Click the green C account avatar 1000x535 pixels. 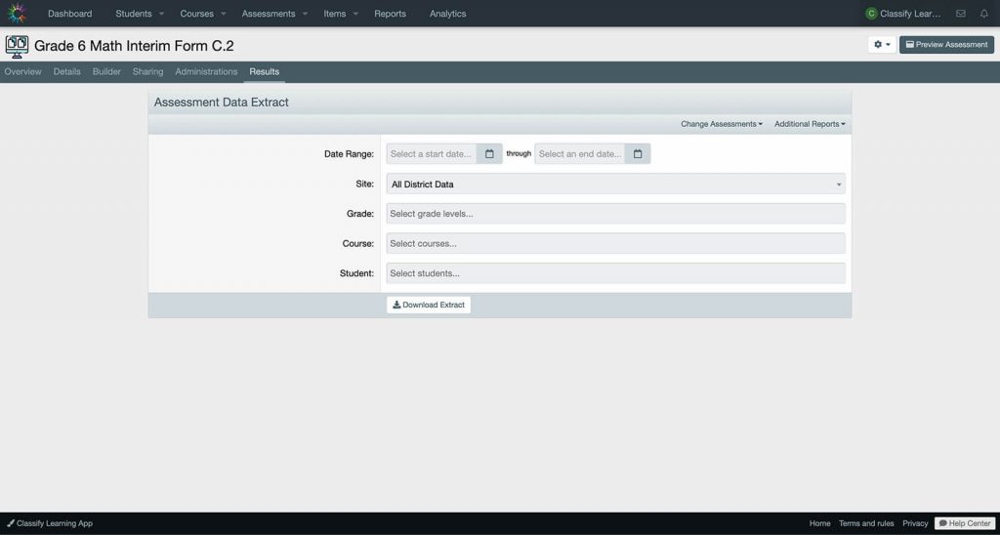pos(871,14)
